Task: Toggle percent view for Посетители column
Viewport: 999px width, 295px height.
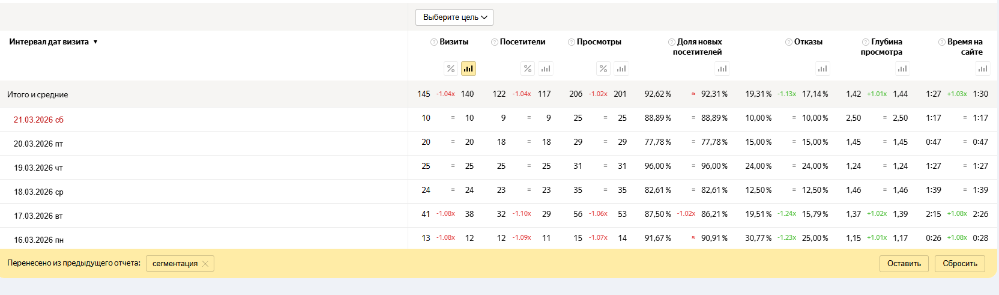Action: 528,68
